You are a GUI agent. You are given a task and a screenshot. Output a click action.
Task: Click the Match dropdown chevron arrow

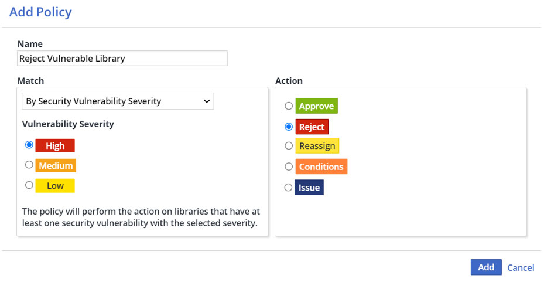[206, 101]
